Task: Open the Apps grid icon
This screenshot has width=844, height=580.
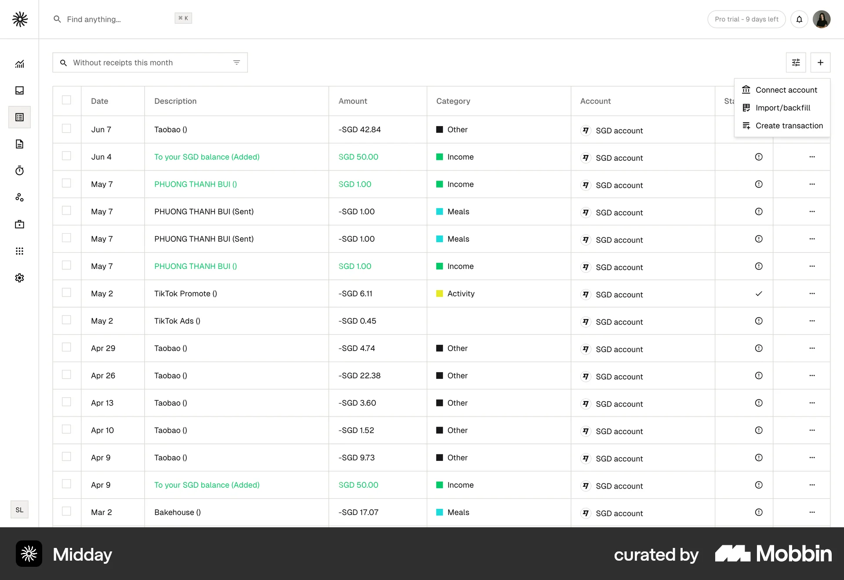Action: coord(19,251)
